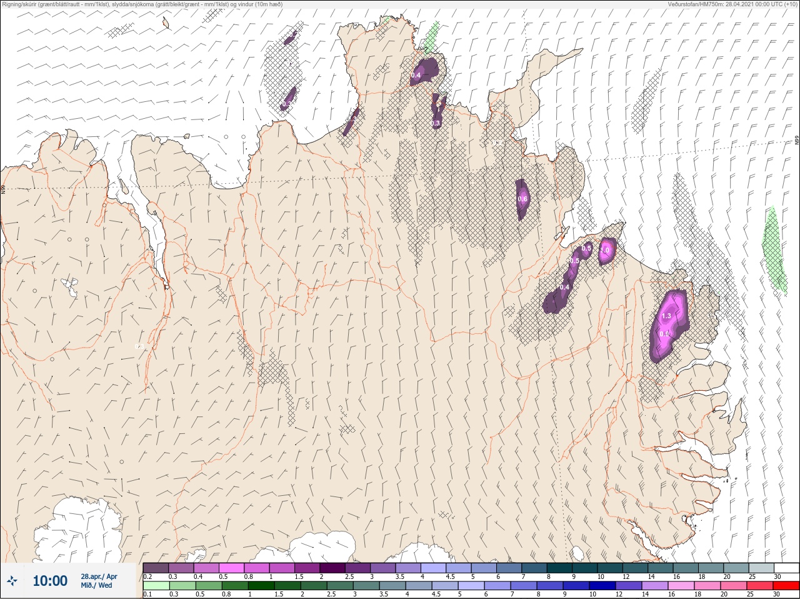Image resolution: width=800 pixels, height=599 pixels.
Task: Click the 1.3 precipitation value on the map
Action: (666, 316)
